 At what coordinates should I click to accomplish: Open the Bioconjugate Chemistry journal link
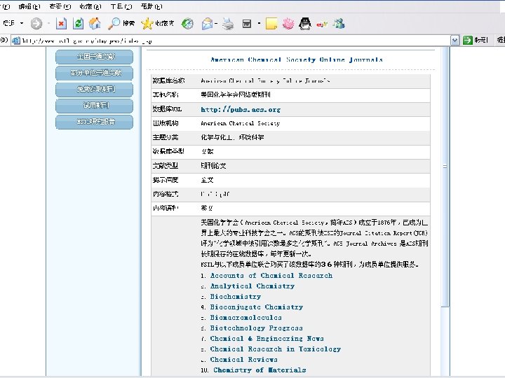(x=257, y=307)
